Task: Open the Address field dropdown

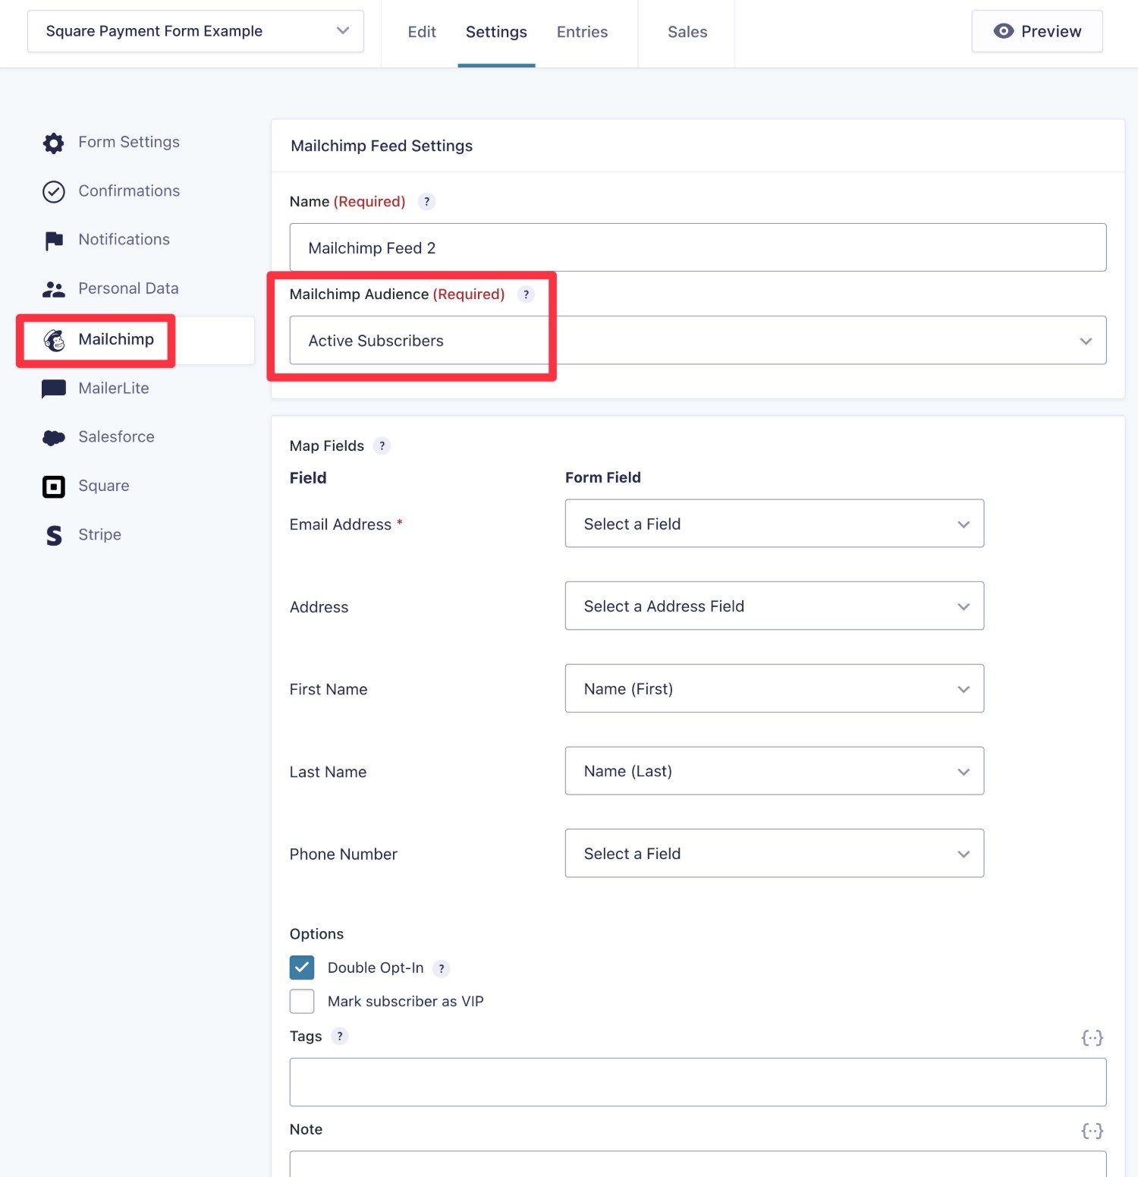Action: [775, 606]
